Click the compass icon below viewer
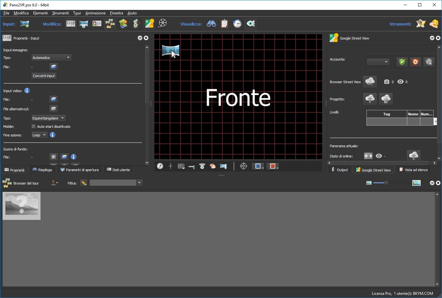 tap(160, 166)
